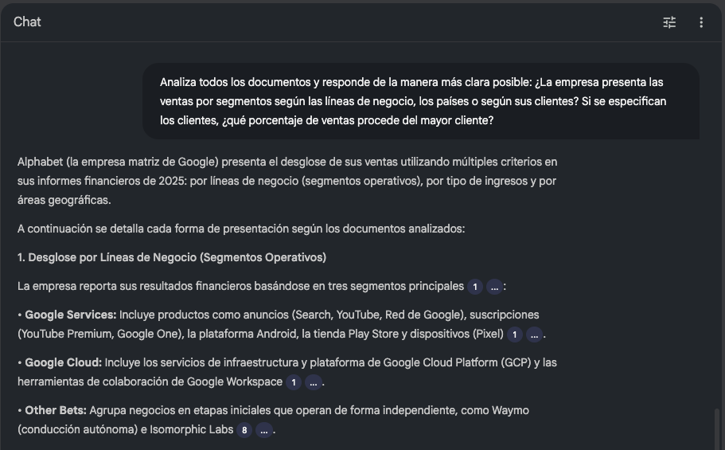
Task: Click the "Chat" panel title
Action: 27,22
